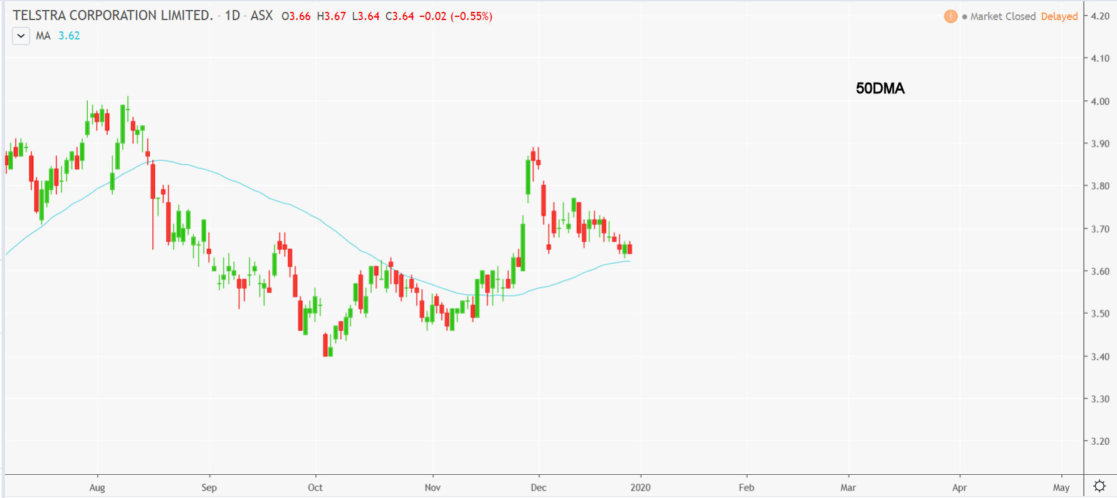Click the Apr label on time axis

tap(960, 487)
